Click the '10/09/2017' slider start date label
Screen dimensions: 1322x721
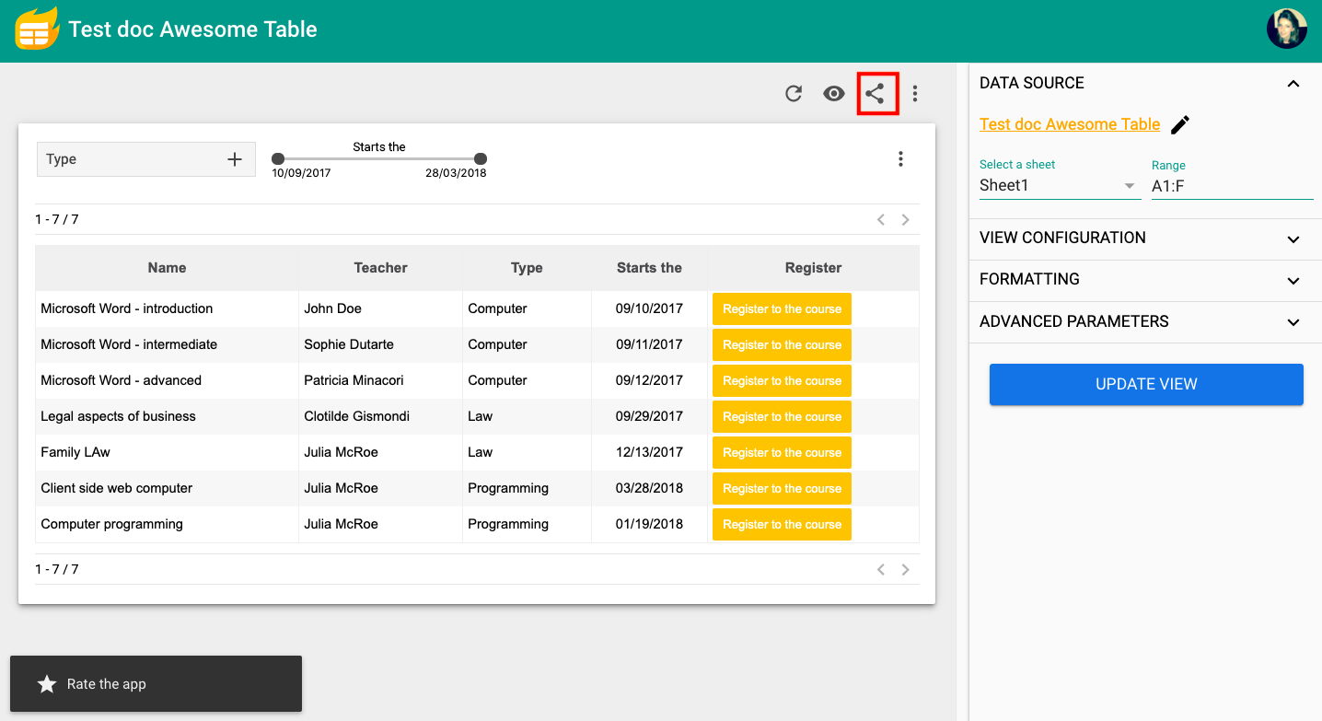click(x=301, y=173)
